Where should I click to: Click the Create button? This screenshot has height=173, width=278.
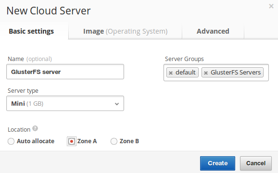point(217,163)
